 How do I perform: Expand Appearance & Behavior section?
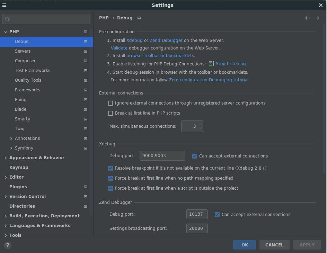coord(6,158)
